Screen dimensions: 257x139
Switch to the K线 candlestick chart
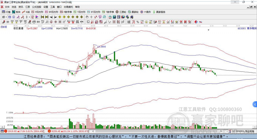click(x=26, y=12)
